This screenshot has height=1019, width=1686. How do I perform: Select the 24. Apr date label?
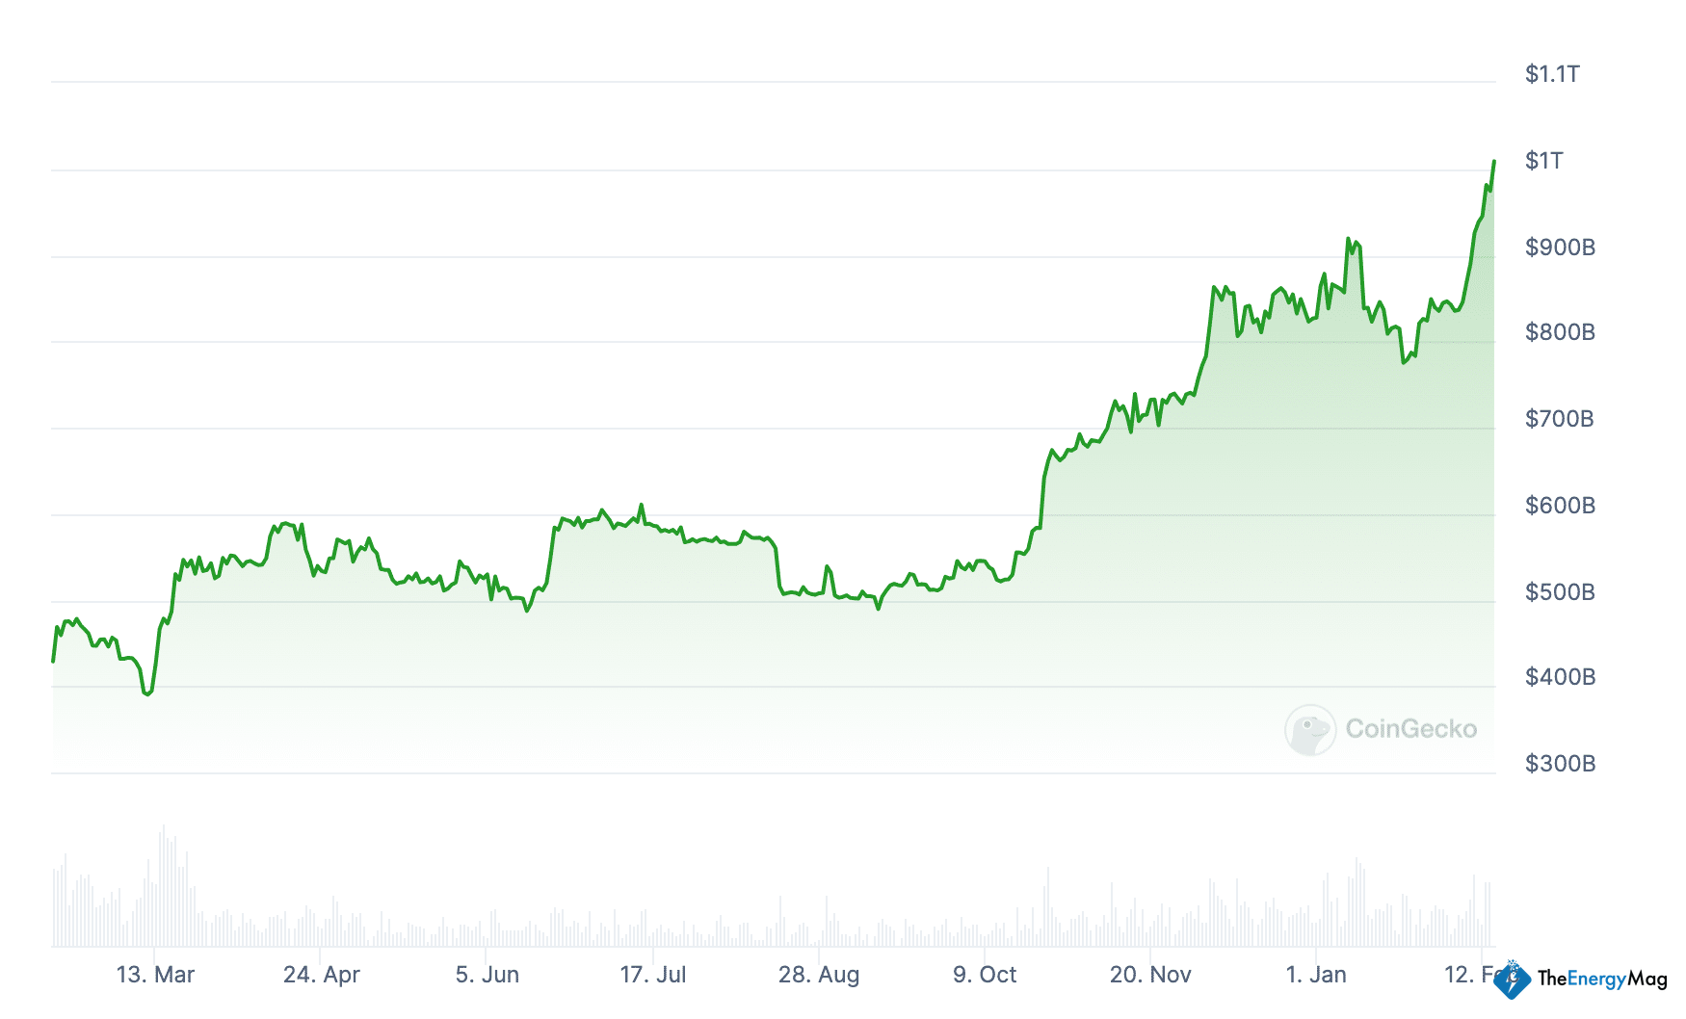coord(321,975)
